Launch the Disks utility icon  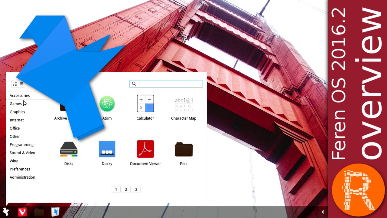[x=69, y=149]
